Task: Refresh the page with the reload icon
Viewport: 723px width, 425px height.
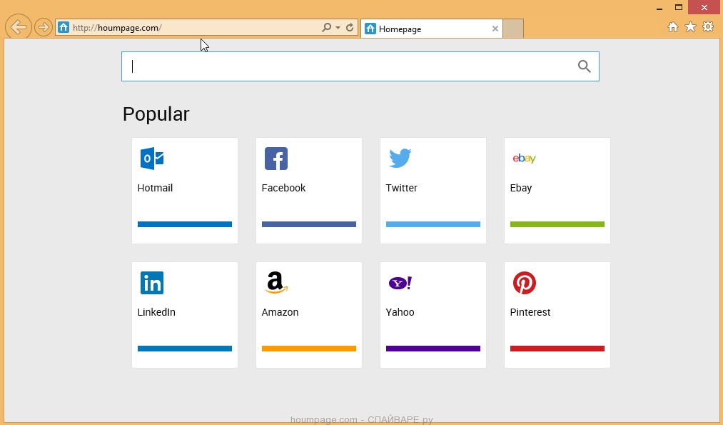Action: coord(350,27)
